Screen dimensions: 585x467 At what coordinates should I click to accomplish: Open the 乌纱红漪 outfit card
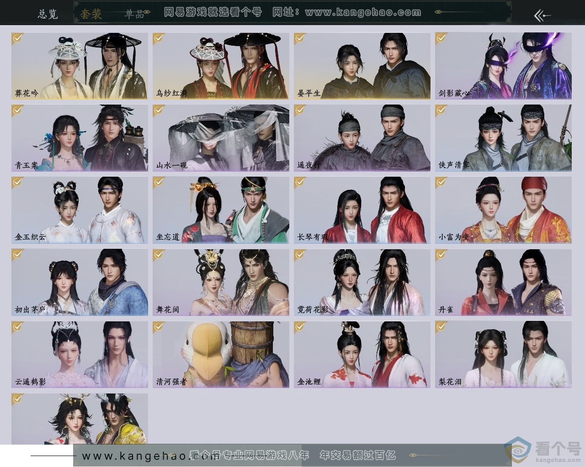pos(221,66)
